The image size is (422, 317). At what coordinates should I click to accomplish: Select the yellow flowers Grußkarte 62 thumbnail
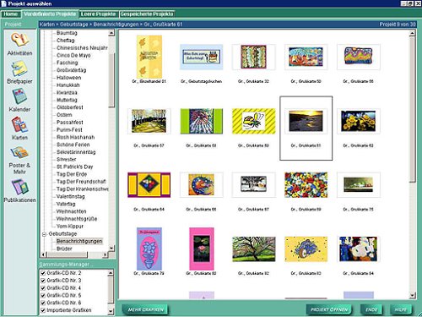tap(358, 121)
